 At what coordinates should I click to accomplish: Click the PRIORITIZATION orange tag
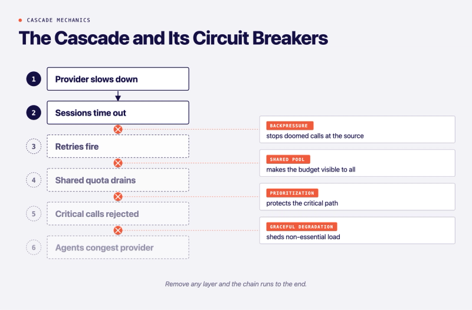pos(292,193)
